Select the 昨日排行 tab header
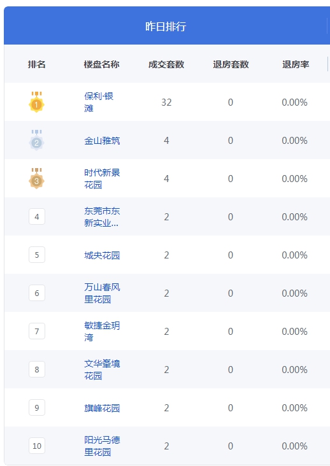Image resolution: width=330 pixels, height=466 pixels. (x=166, y=26)
